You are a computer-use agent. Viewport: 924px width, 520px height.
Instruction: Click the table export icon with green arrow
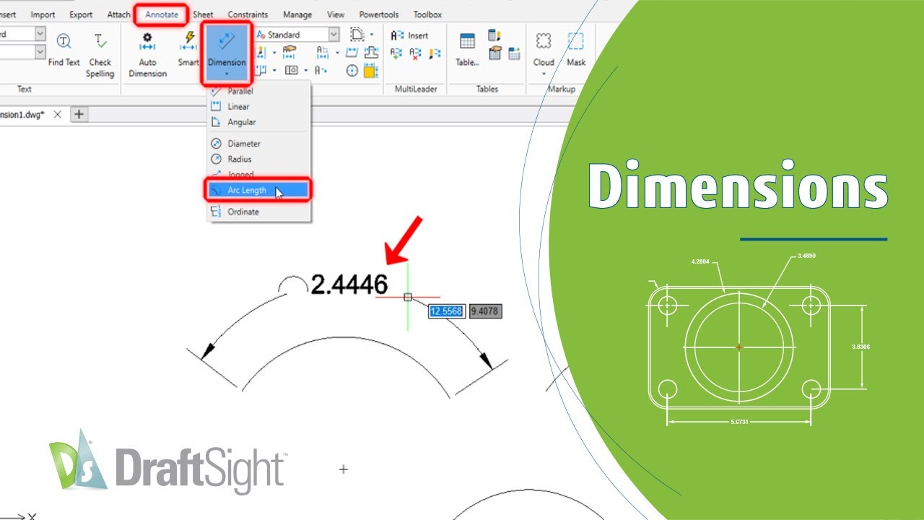pyautogui.click(x=514, y=53)
